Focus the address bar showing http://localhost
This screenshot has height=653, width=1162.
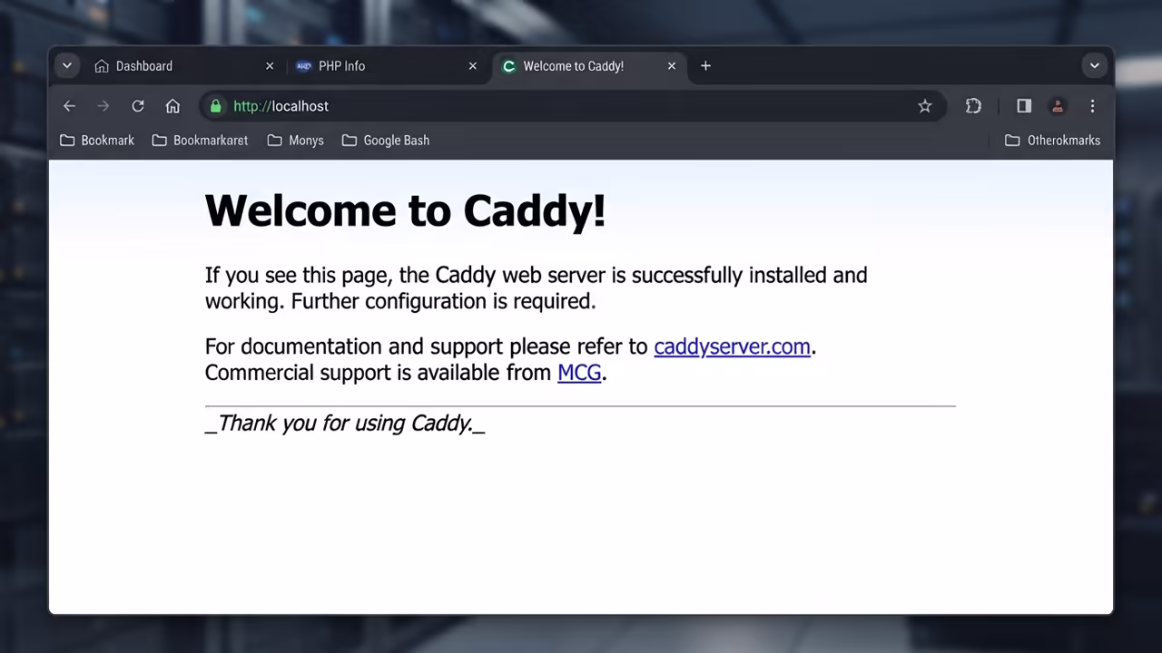(x=573, y=106)
